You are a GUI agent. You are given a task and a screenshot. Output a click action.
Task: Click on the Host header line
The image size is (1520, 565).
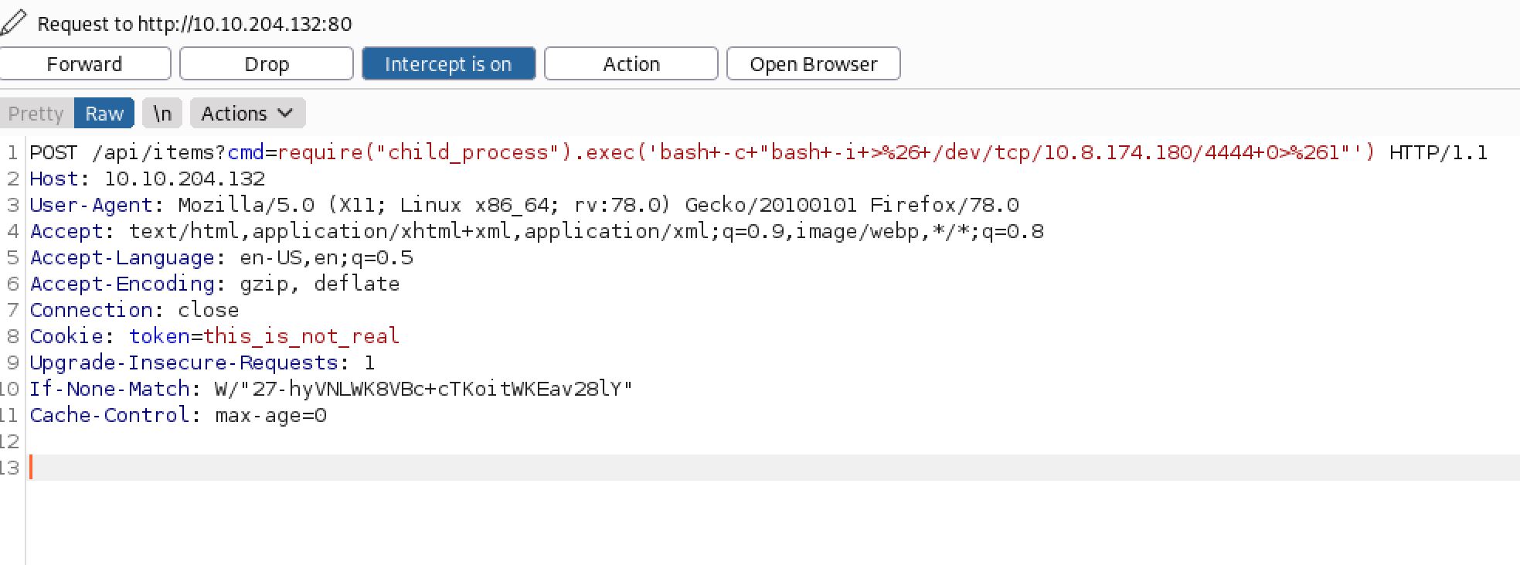click(147, 179)
